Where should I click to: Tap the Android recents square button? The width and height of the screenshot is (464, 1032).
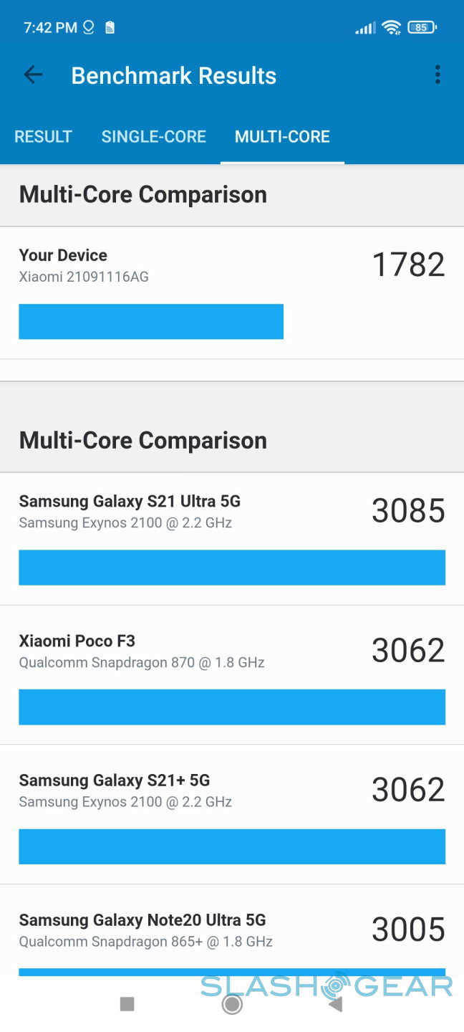coord(127,1004)
